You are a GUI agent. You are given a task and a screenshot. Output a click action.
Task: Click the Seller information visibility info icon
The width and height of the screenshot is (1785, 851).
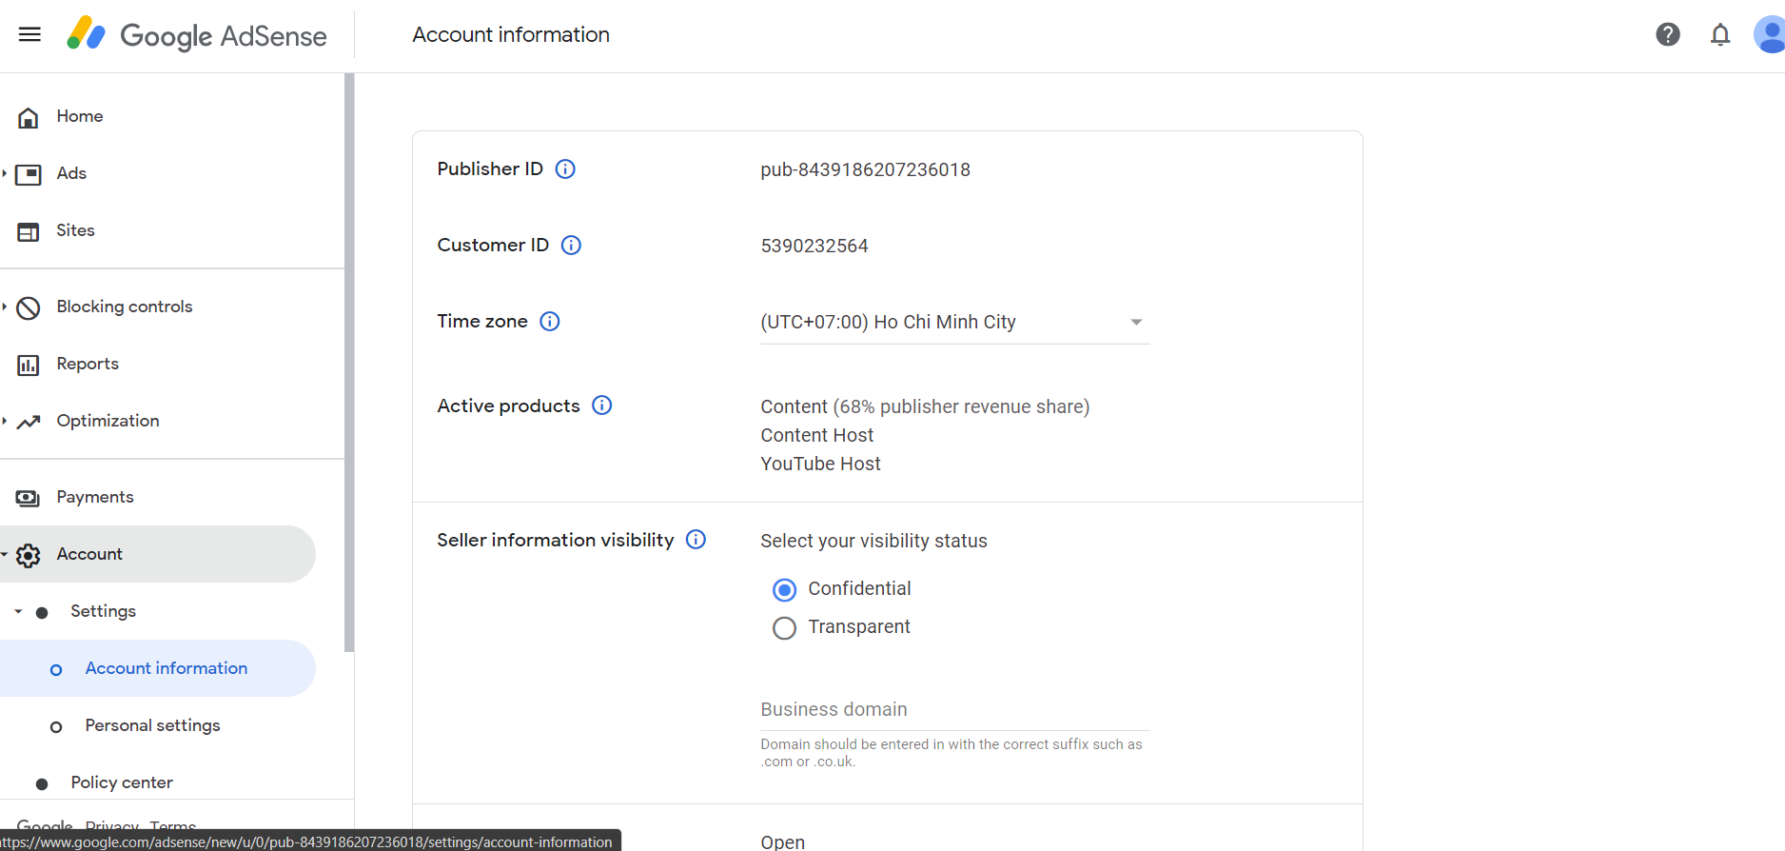click(x=696, y=540)
